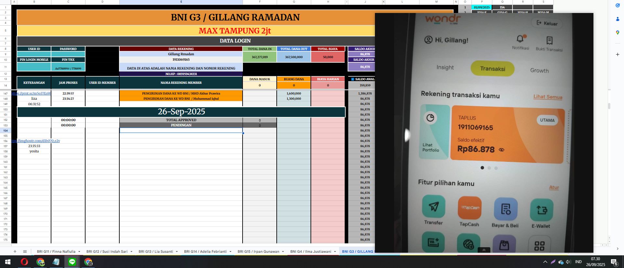Open BRI G15 / Irpan Gunawan tab dropdown
Viewport: 624px width, 268px height.
coord(283,252)
